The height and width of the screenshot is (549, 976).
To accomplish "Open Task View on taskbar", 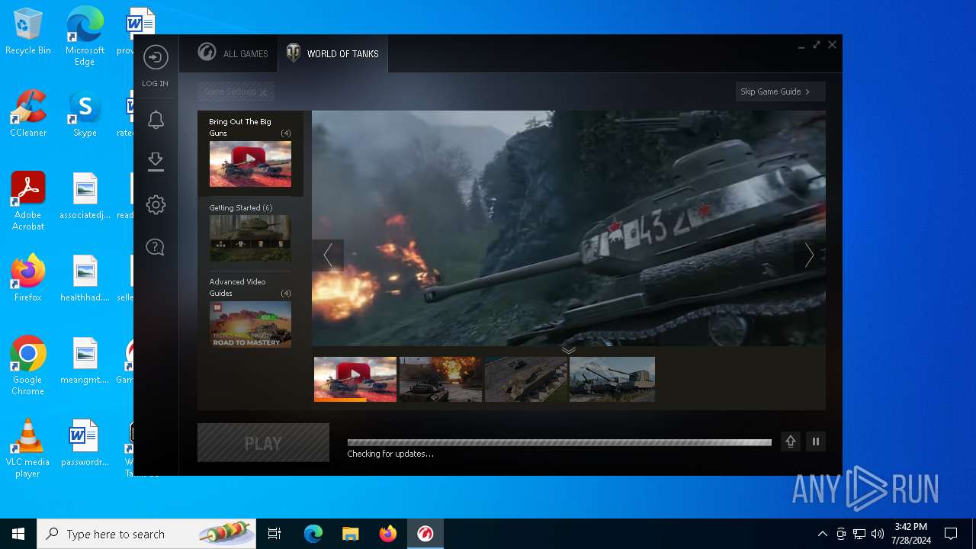I will (274, 534).
